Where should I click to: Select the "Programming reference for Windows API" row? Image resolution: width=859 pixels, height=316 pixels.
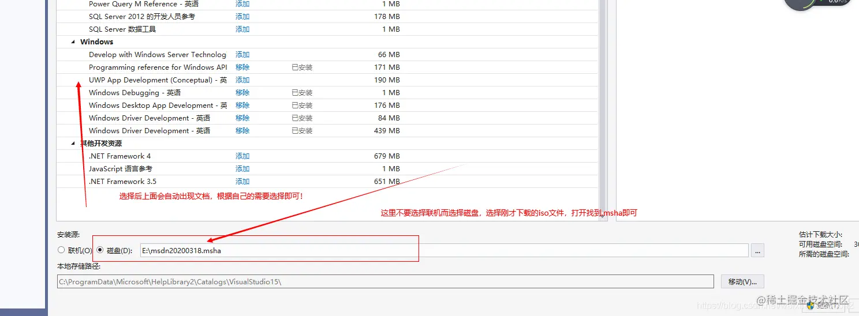click(158, 67)
